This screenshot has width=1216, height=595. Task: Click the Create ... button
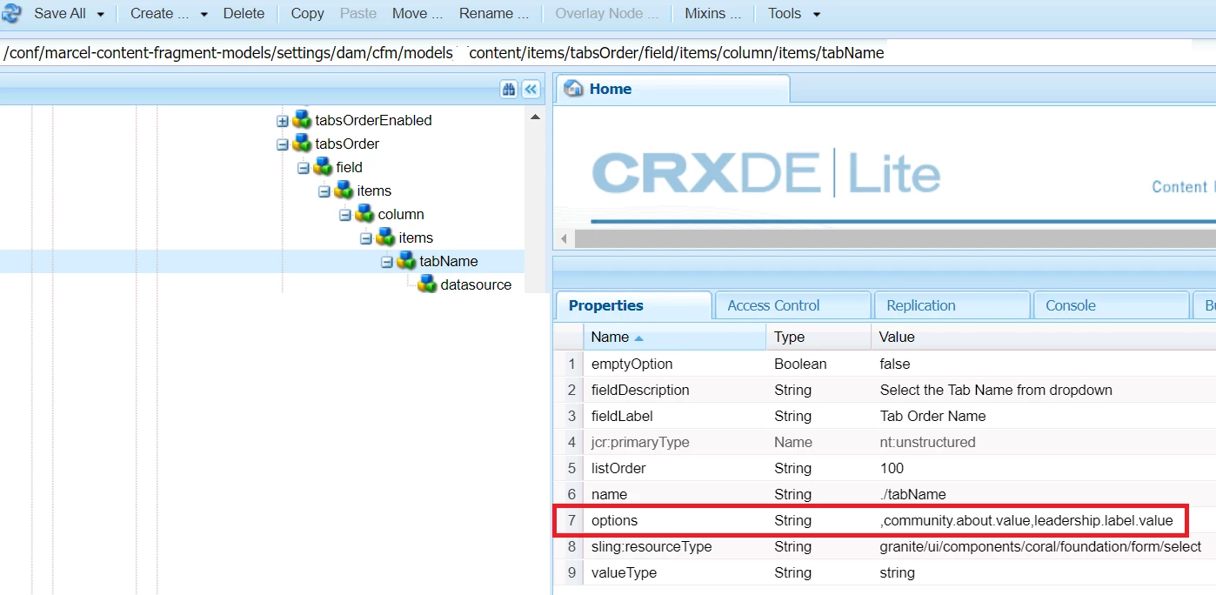(159, 13)
